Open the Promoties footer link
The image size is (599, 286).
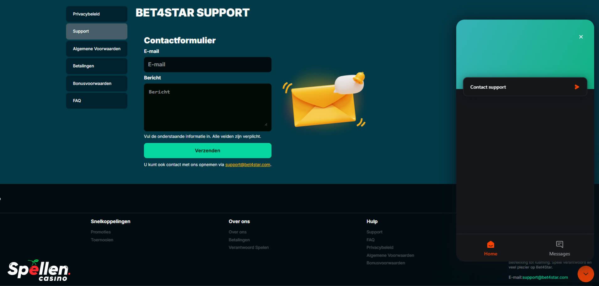click(x=101, y=232)
